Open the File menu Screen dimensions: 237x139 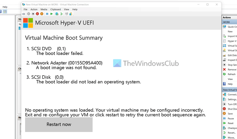(25, 9)
